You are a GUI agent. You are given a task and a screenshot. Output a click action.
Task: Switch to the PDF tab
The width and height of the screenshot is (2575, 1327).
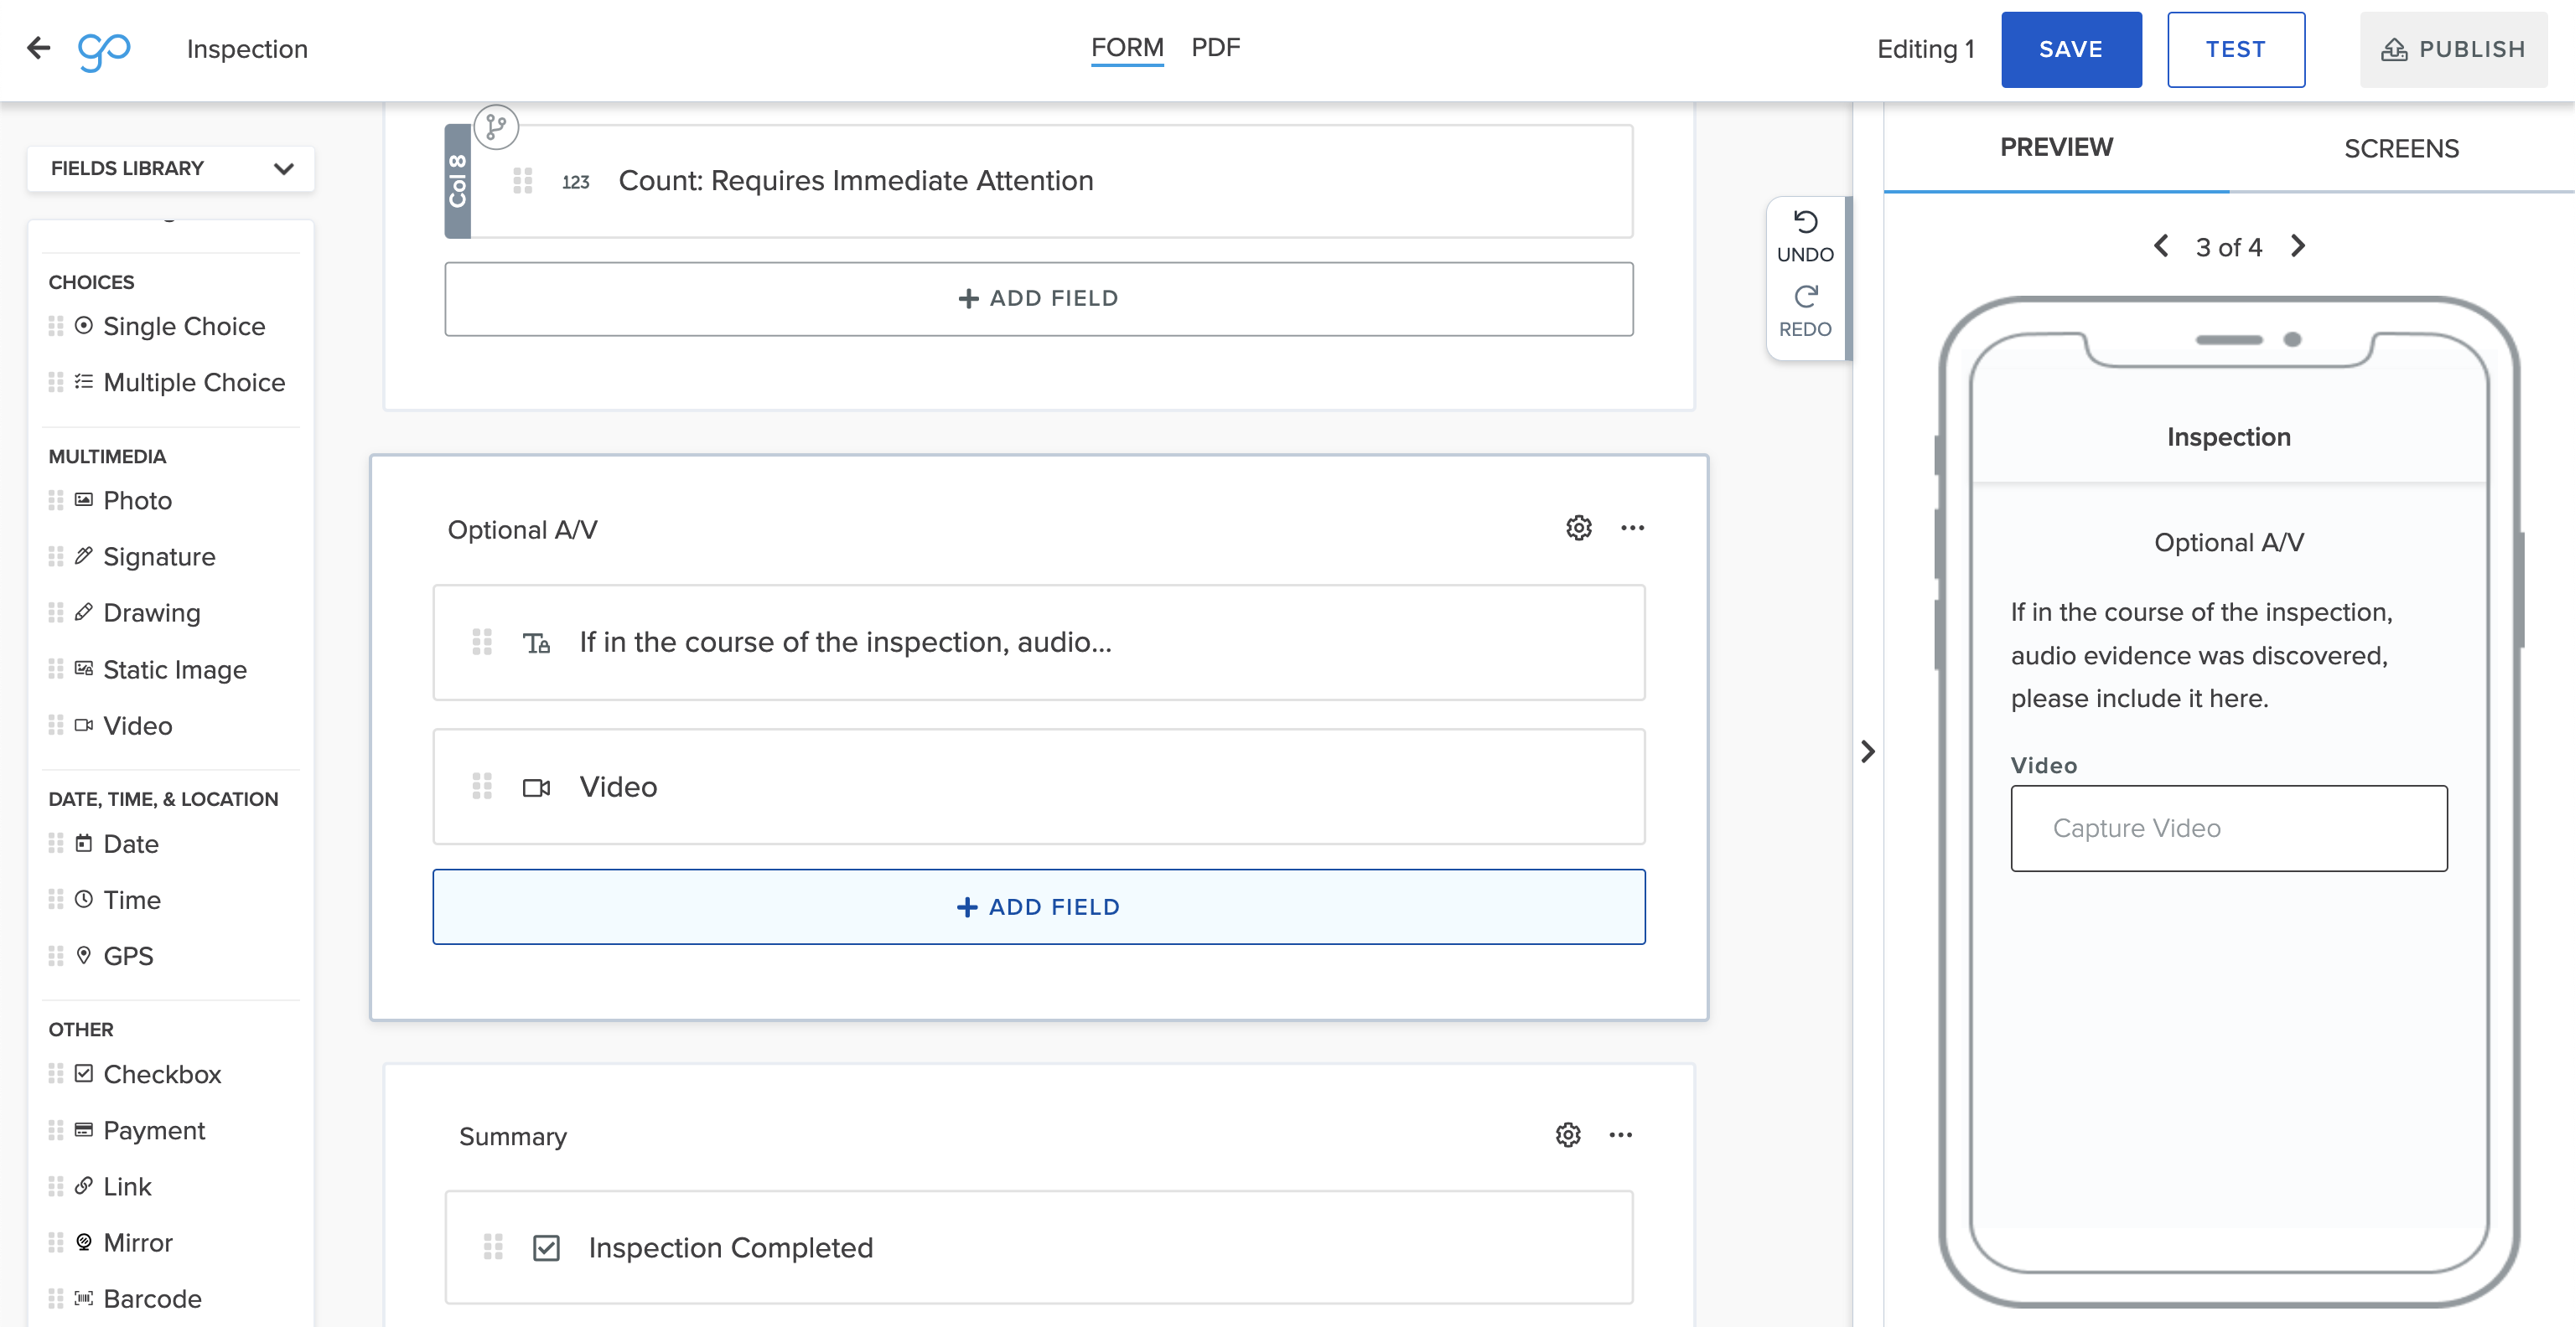(1215, 47)
